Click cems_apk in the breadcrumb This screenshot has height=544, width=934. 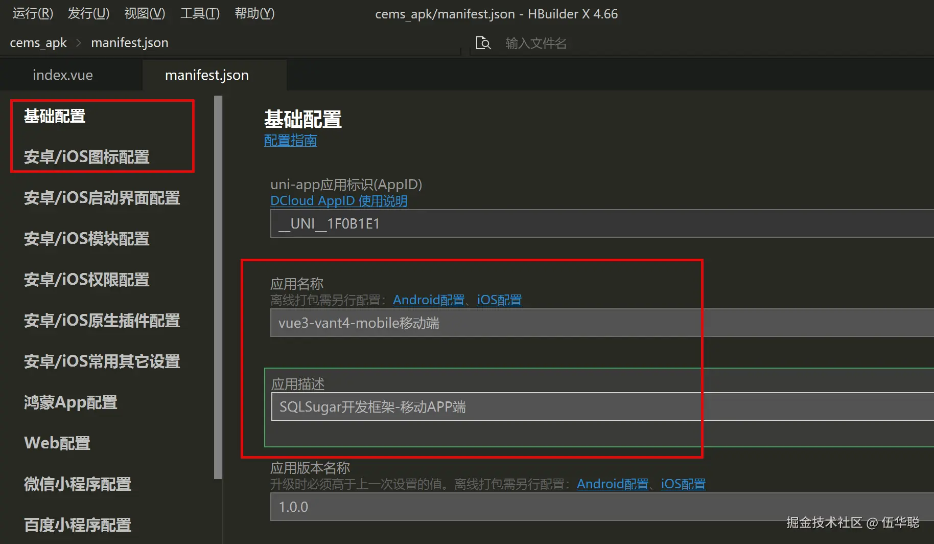(x=38, y=43)
